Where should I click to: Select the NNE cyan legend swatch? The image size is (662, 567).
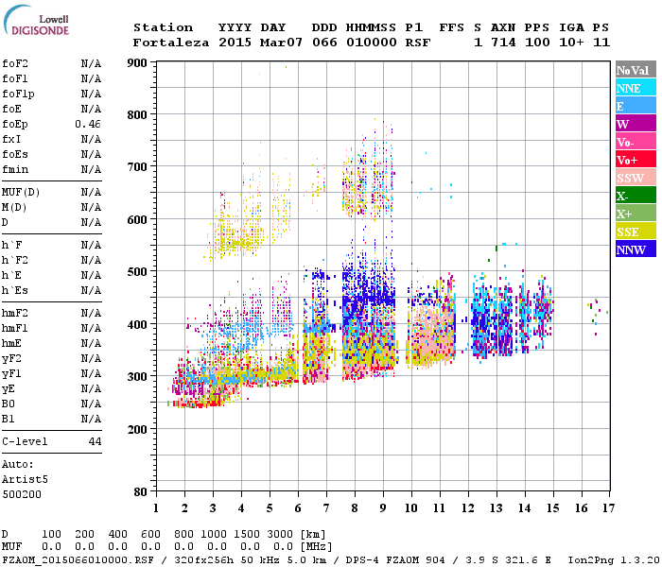click(x=636, y=88)
